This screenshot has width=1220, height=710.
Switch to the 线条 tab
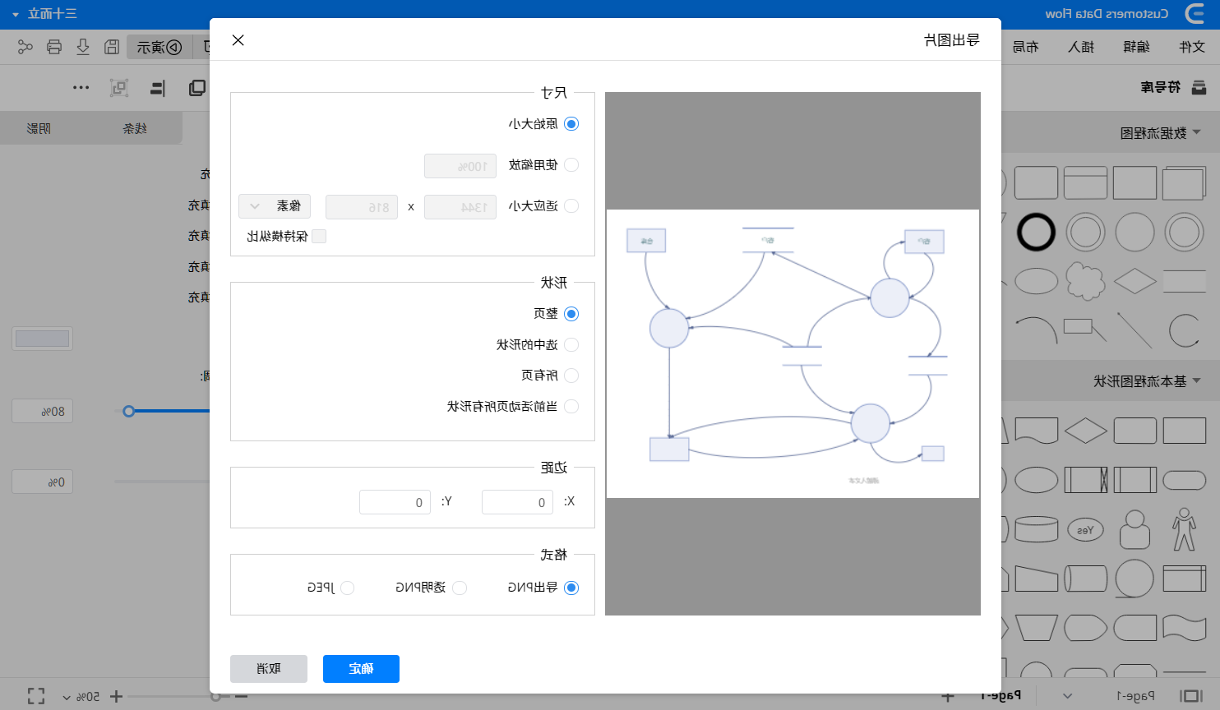pos(135,128)
